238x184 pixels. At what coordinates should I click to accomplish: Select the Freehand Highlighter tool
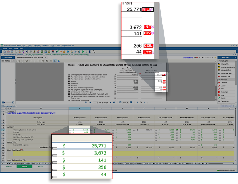pyautogui.click(x=227, y=67)
